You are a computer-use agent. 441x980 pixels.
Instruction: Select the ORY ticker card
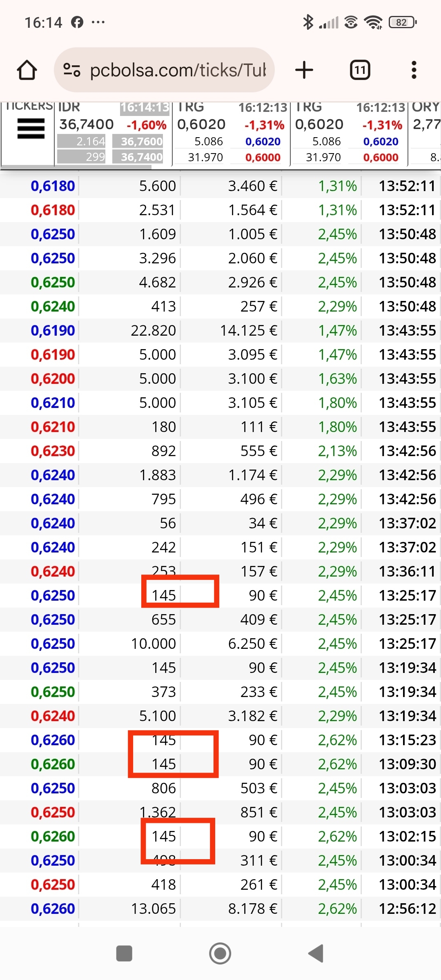[425, 133]
